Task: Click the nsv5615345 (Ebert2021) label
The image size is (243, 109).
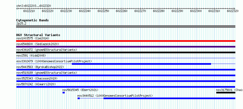Action: point(80,90)
